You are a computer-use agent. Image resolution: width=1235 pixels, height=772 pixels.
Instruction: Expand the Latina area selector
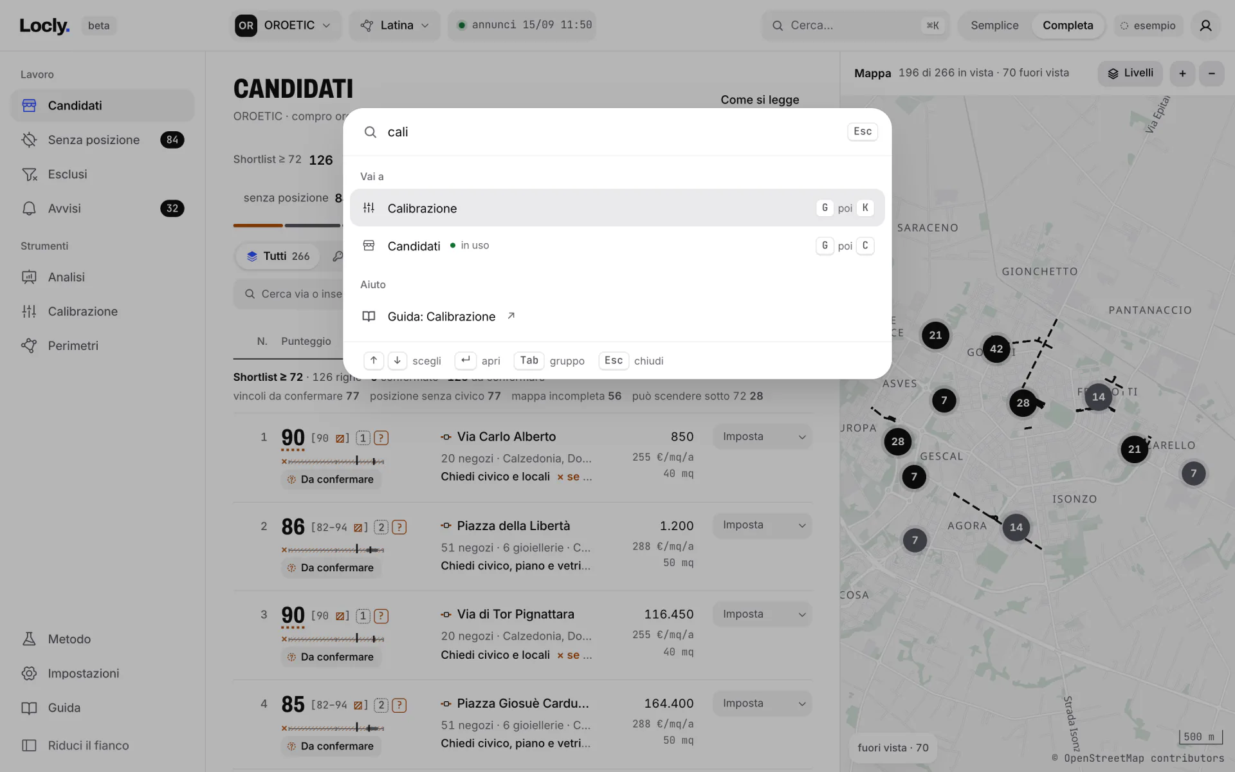pyautogui.click(x=395, y=26)
